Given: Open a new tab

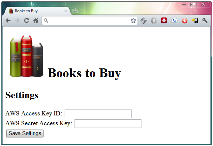Looking at the screenshot, I should 75,11.
